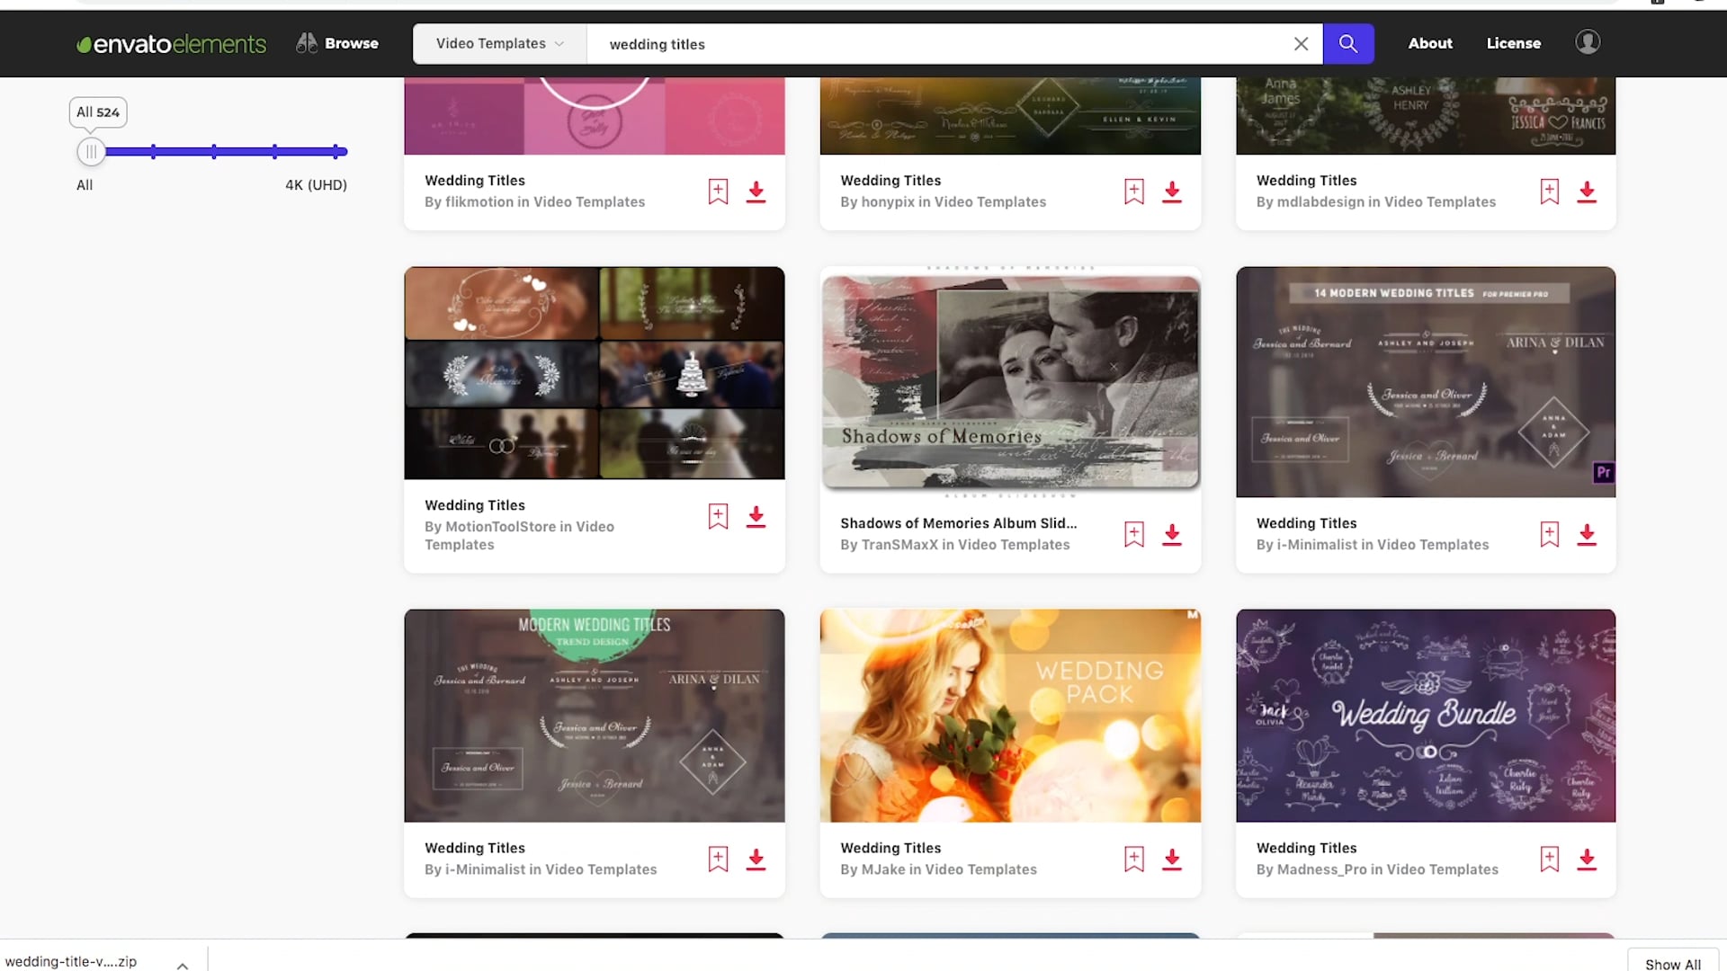1727x971 pixels.
Task: Download the Wedding Titles by flikmotion
Action: (756, 192)
